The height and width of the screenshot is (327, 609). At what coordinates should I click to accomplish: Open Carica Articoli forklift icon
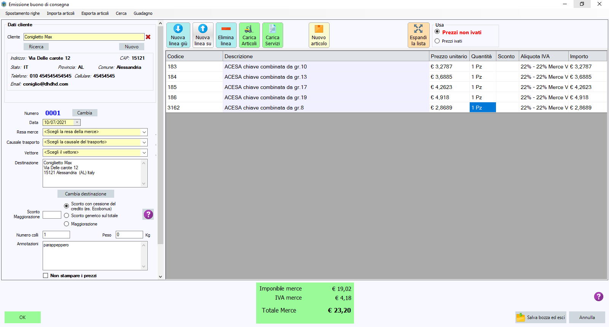[249, 35]
